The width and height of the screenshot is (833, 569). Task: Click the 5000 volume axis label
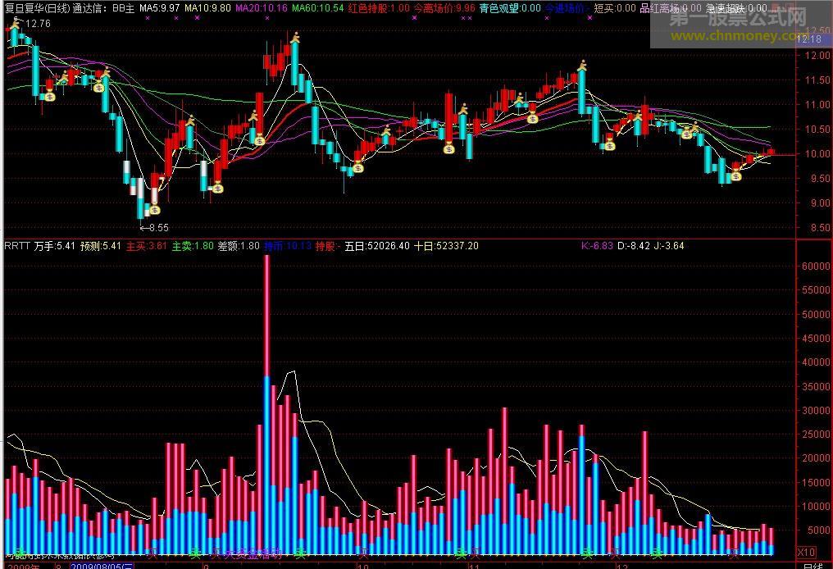click(x=819, y=530)
